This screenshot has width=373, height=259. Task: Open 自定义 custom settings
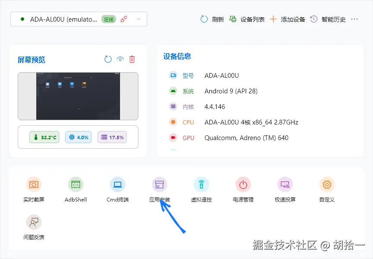(327, 189)
